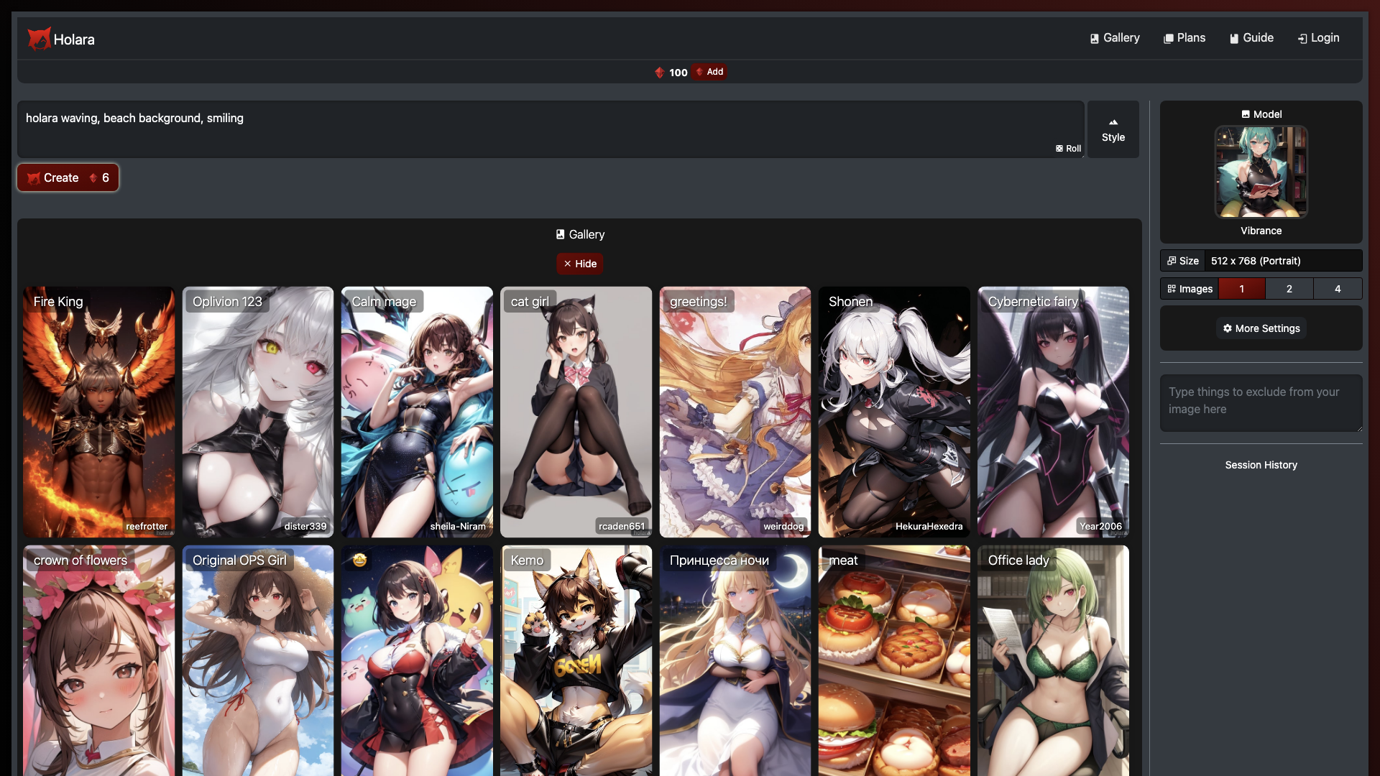Expand More Settings panel
1380x776 pixels.
[1261, 328]
